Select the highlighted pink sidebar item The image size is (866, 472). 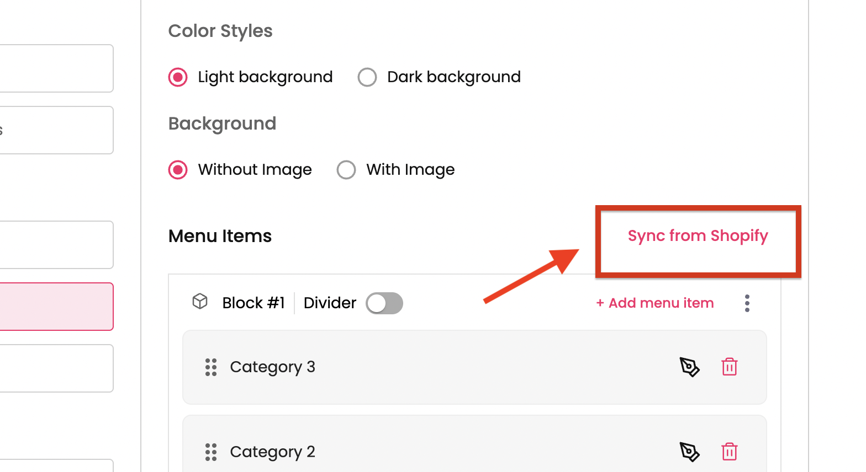pyautogui.click(x=56, y=307)
